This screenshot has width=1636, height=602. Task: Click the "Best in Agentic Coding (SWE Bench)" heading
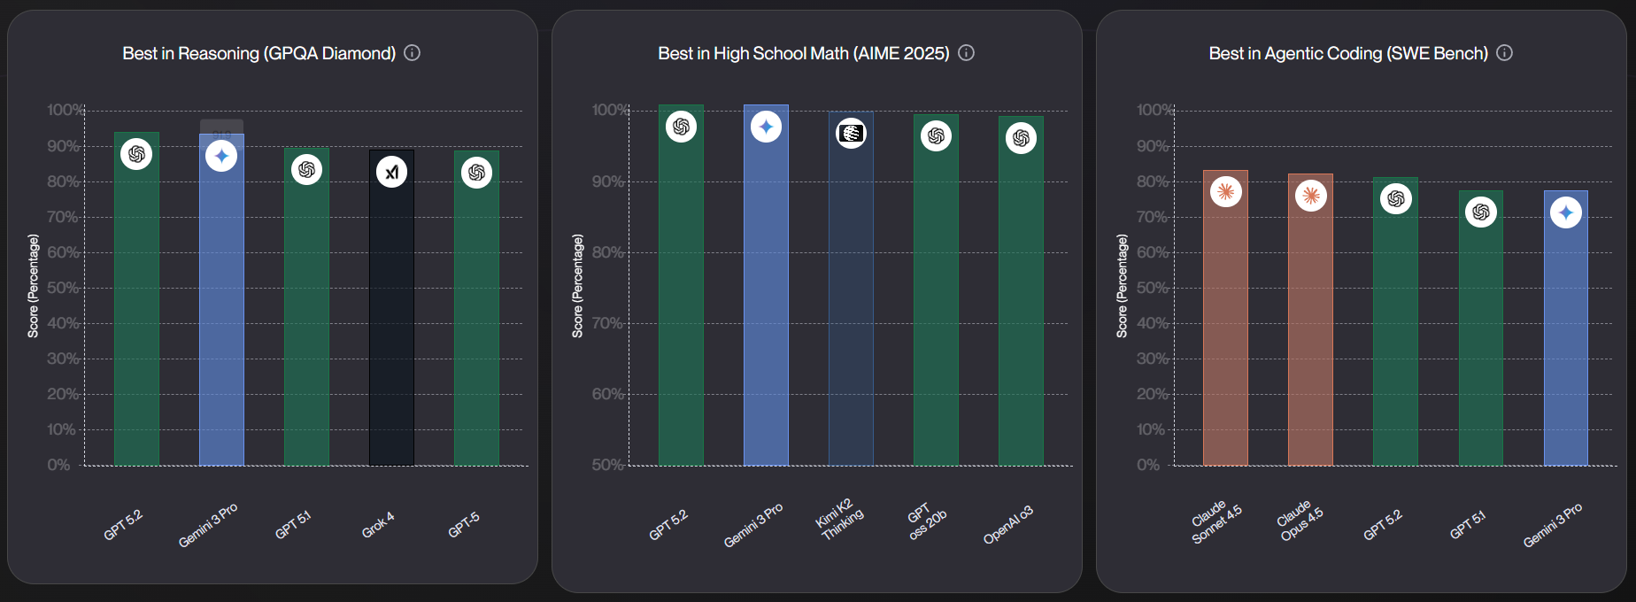click(1348, 53)
